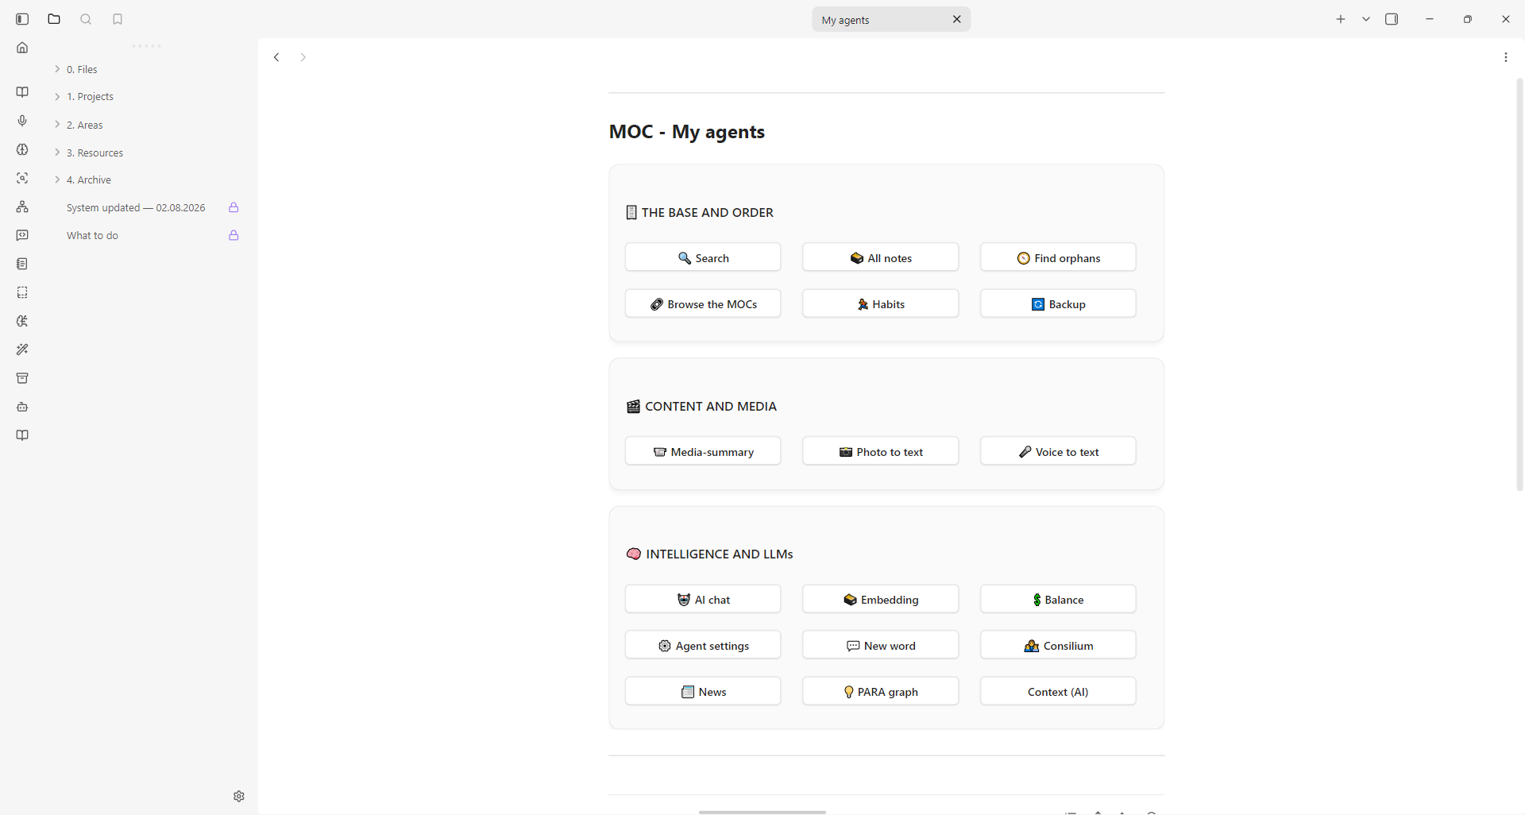
Task: Click the brain-circuit icon in the ribbon
Action: click(x=22, y=321)
